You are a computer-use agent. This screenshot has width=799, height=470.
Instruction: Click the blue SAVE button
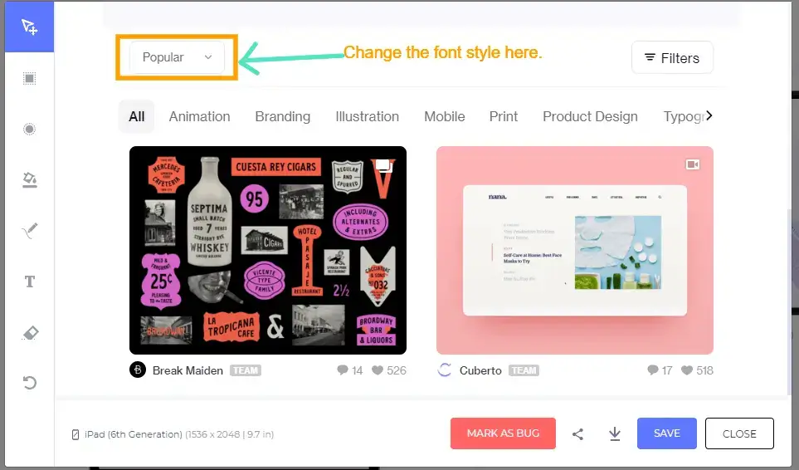666,433
